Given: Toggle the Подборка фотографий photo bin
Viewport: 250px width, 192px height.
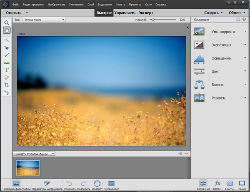Looking at the screenshot, I should click(16, 183).
